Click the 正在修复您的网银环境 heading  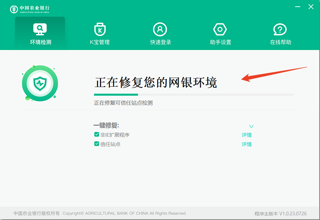pyautogui.click(x=156, y=83)
